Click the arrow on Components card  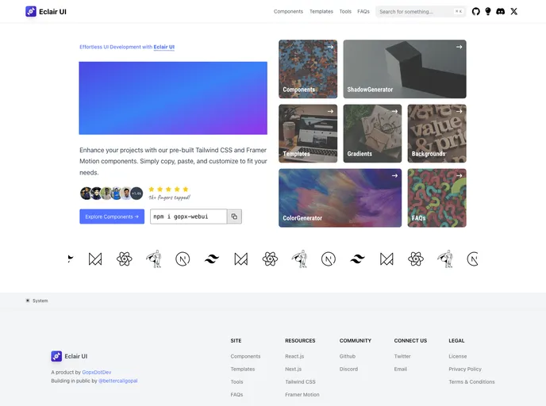[x=330, y=47]
